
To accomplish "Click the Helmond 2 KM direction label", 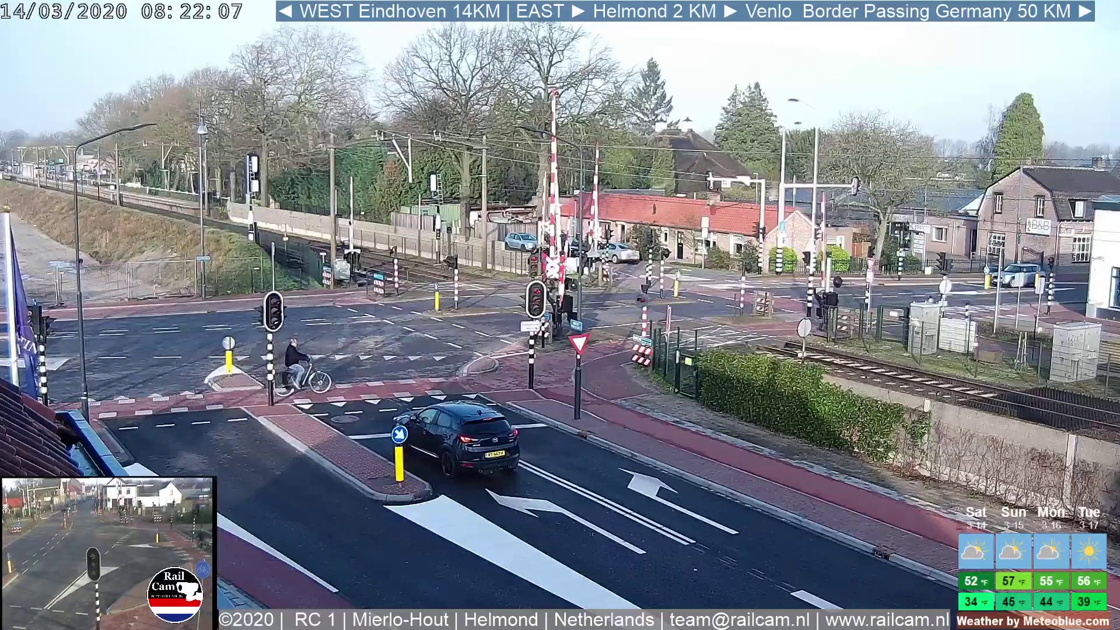I will coord(654,11).
